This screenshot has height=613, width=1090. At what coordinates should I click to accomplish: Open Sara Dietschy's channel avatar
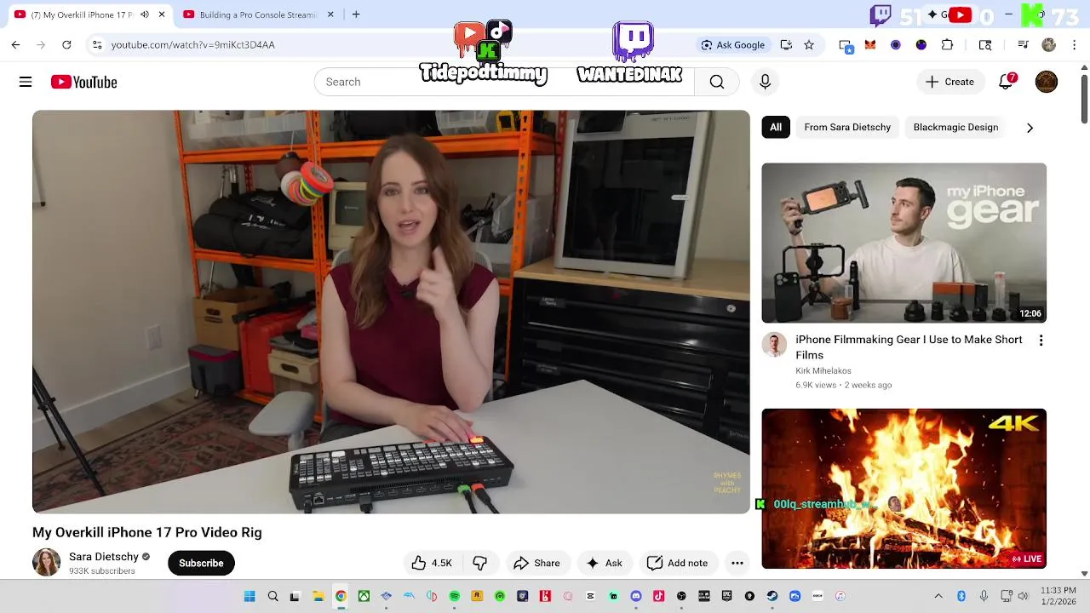click(x=46, y=563)
